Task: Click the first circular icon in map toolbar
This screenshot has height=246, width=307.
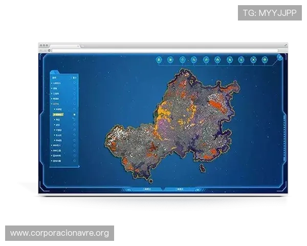Action: (159, 60)
